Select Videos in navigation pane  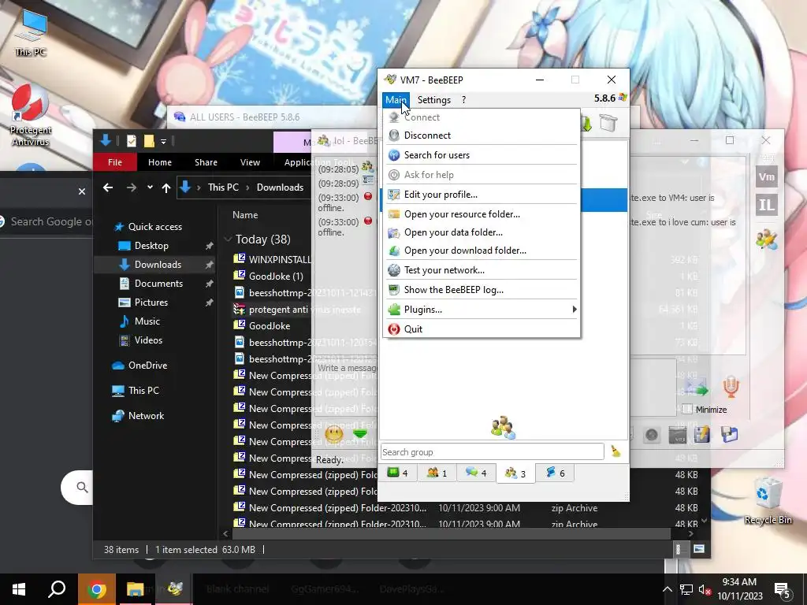(x=148, y=340)
